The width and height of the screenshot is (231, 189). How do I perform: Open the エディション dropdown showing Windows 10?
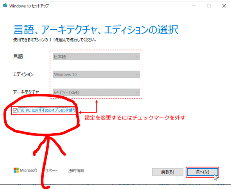click(96, 75)
